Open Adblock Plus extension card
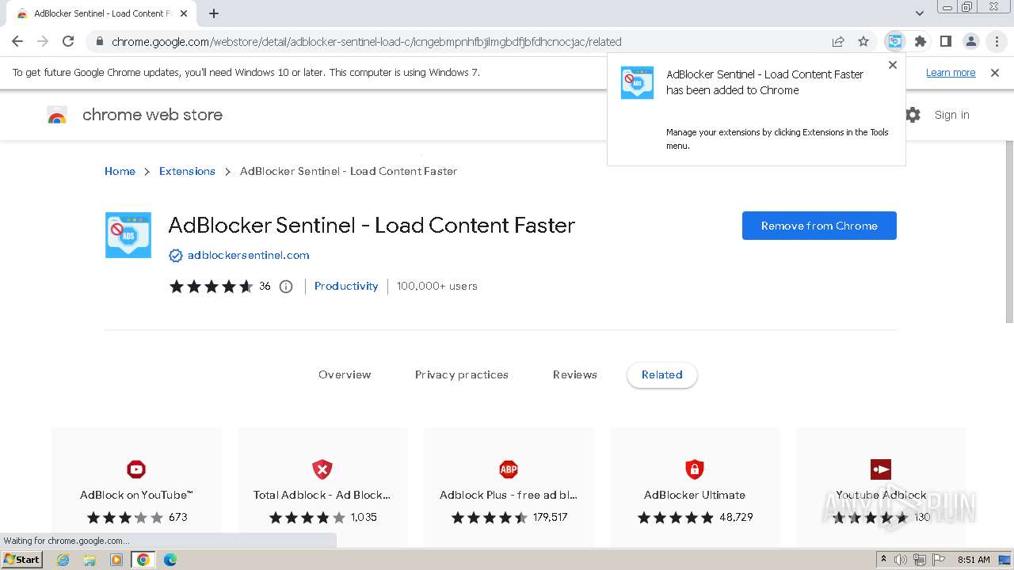Image resolution: width=1014 pixels, height=570 pixels. (509, 487)
